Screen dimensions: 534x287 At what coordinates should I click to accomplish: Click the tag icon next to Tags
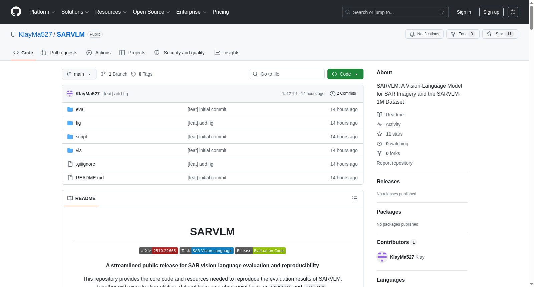tap(133, 74)
